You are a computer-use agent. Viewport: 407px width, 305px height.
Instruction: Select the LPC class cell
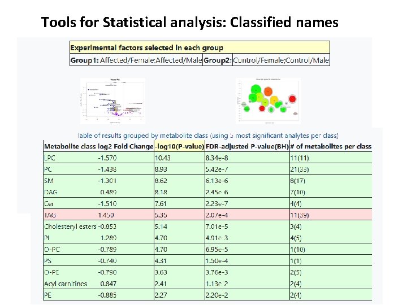[50, 158]
